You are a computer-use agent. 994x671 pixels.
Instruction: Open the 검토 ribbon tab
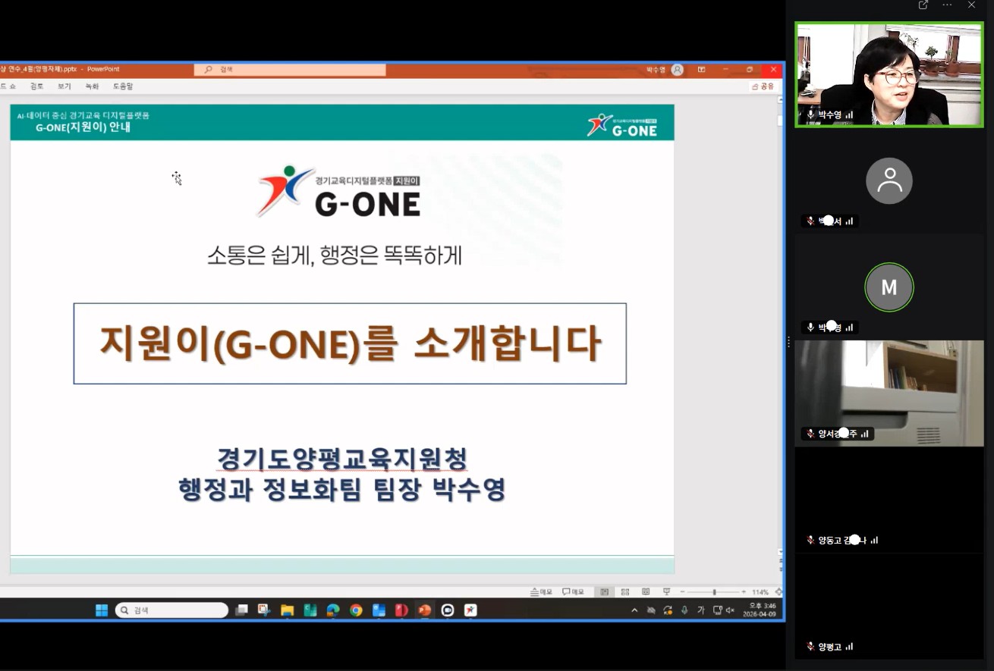36,86
